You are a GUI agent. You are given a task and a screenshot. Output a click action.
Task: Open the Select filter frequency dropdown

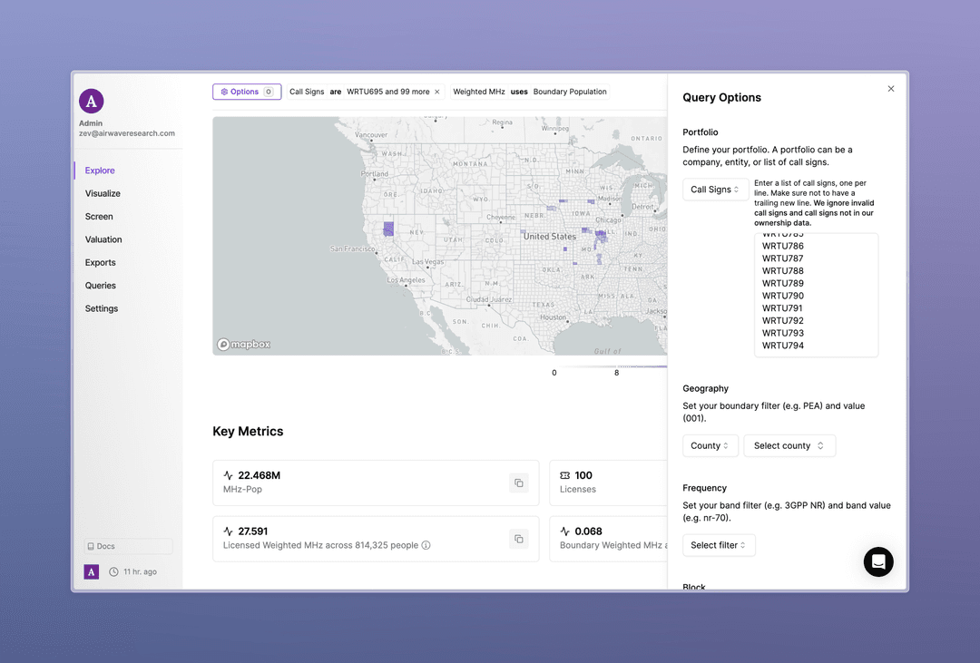[719, 545]
